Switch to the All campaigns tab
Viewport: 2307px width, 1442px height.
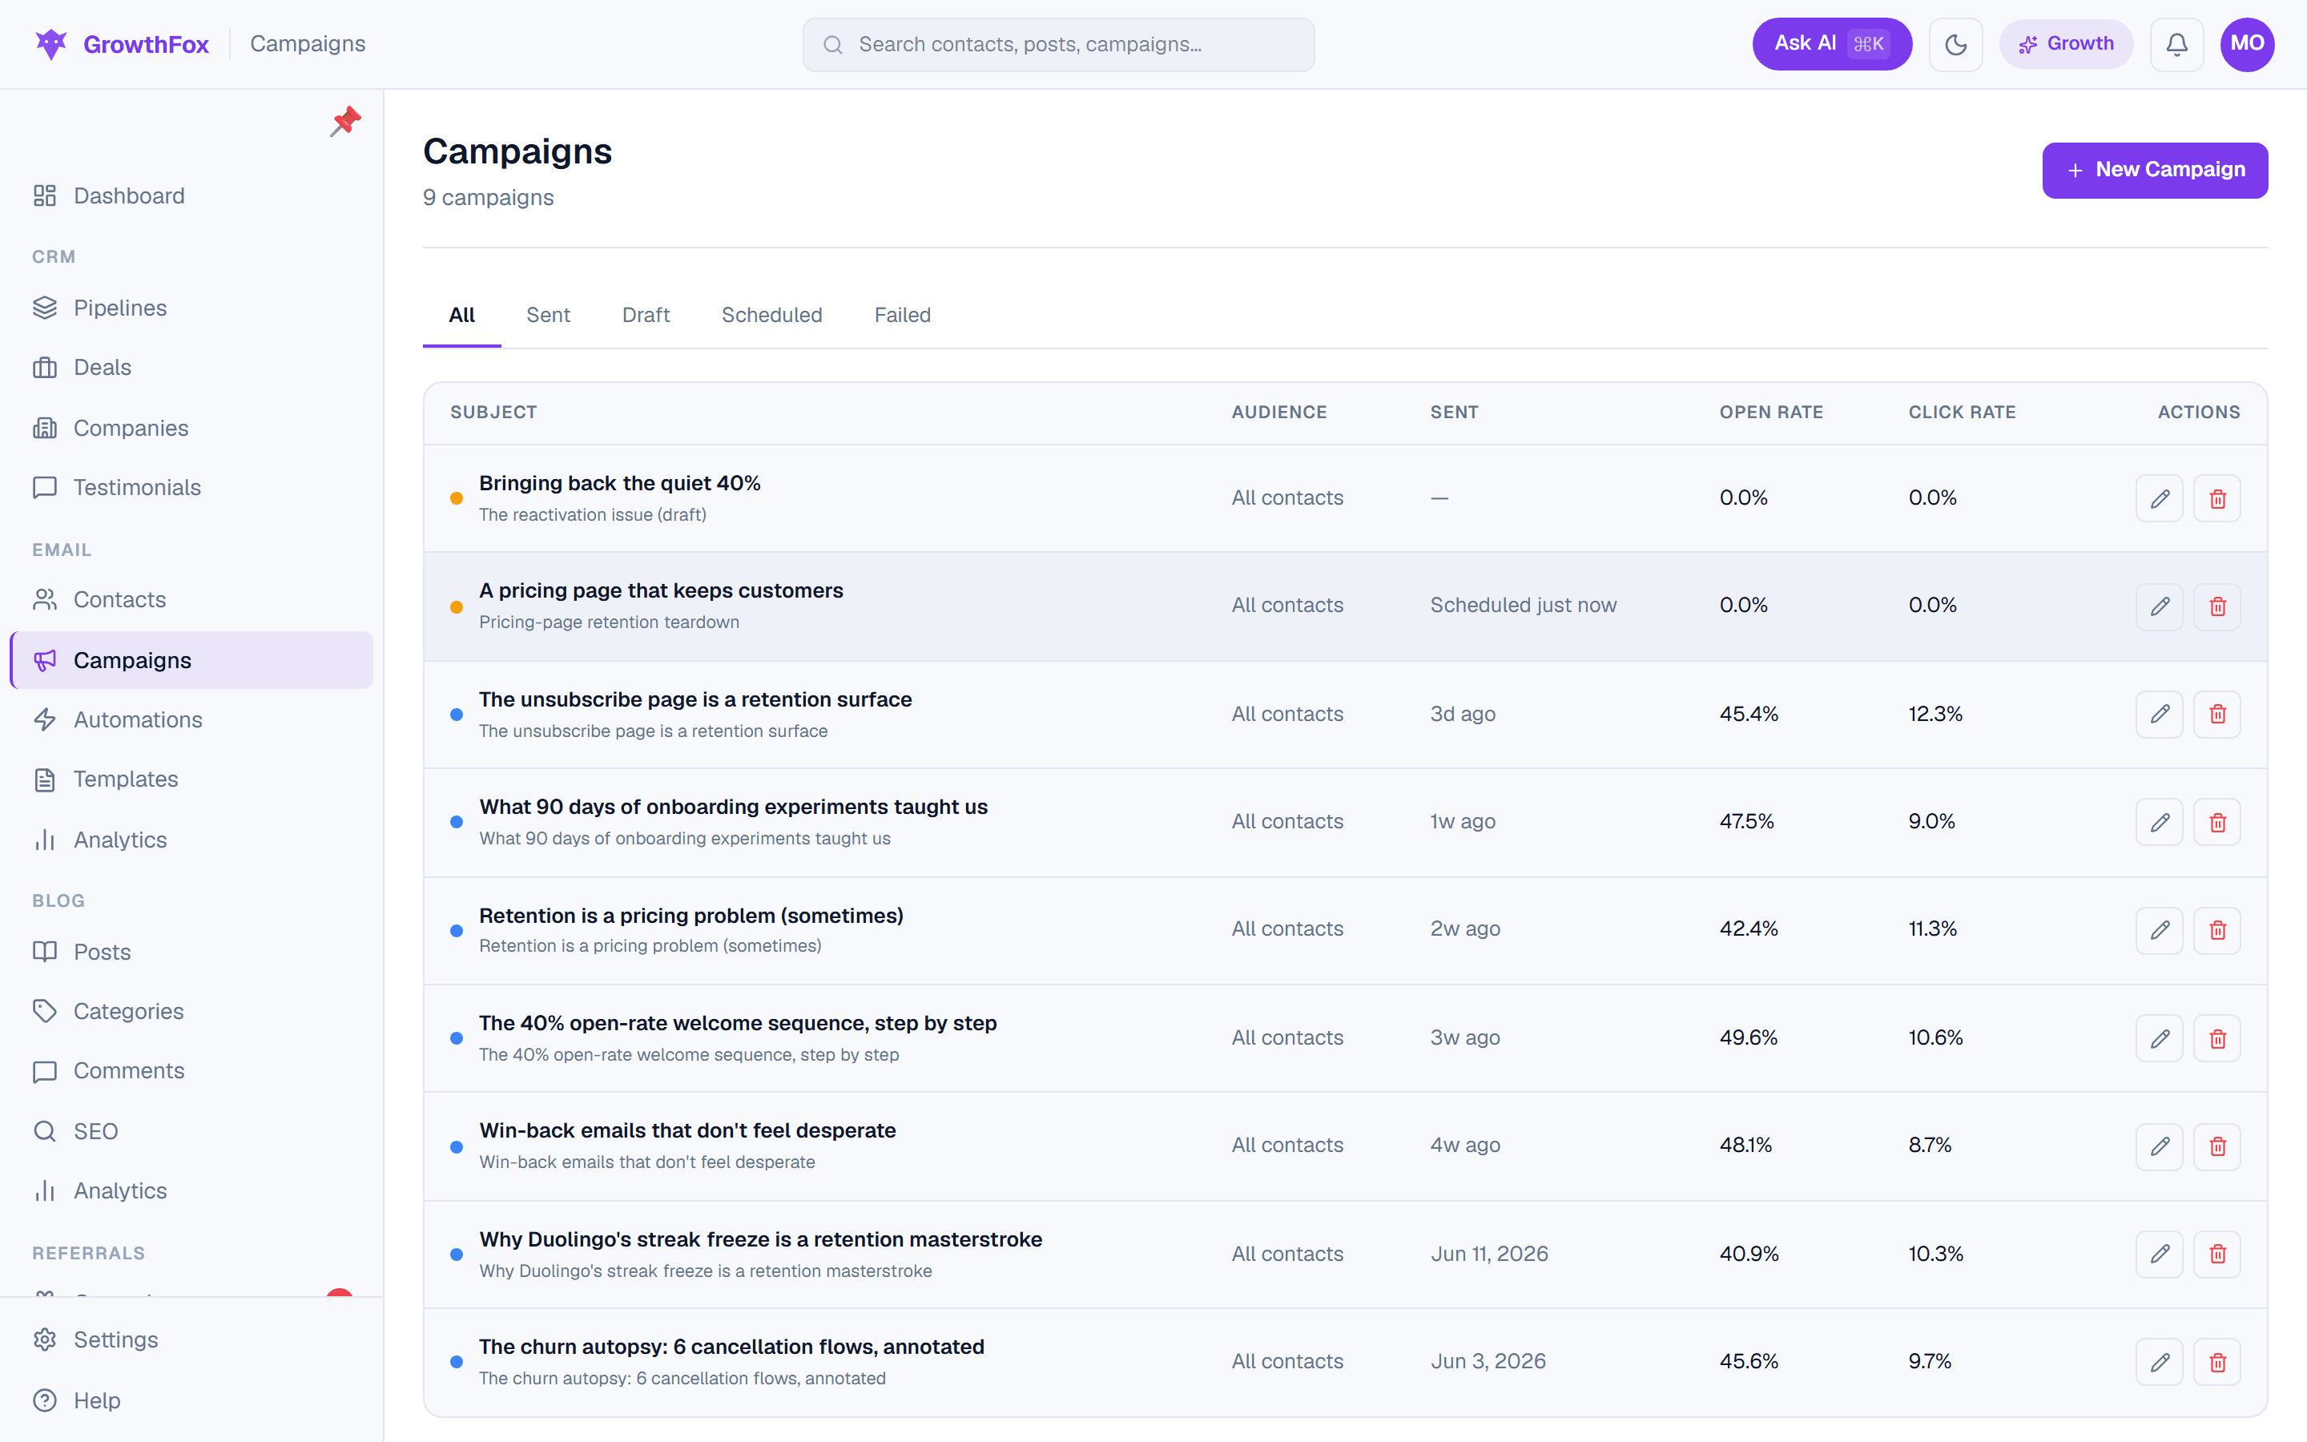[x=461, y=315]
